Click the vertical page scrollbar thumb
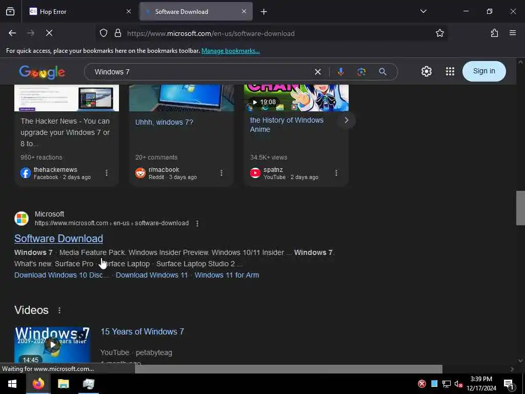Screen dimensions: 525x394 click(520, 208)
